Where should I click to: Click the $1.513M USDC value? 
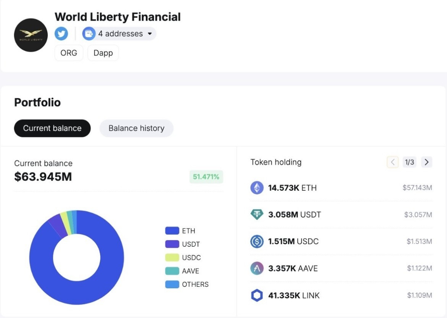[x=419, y=241]
